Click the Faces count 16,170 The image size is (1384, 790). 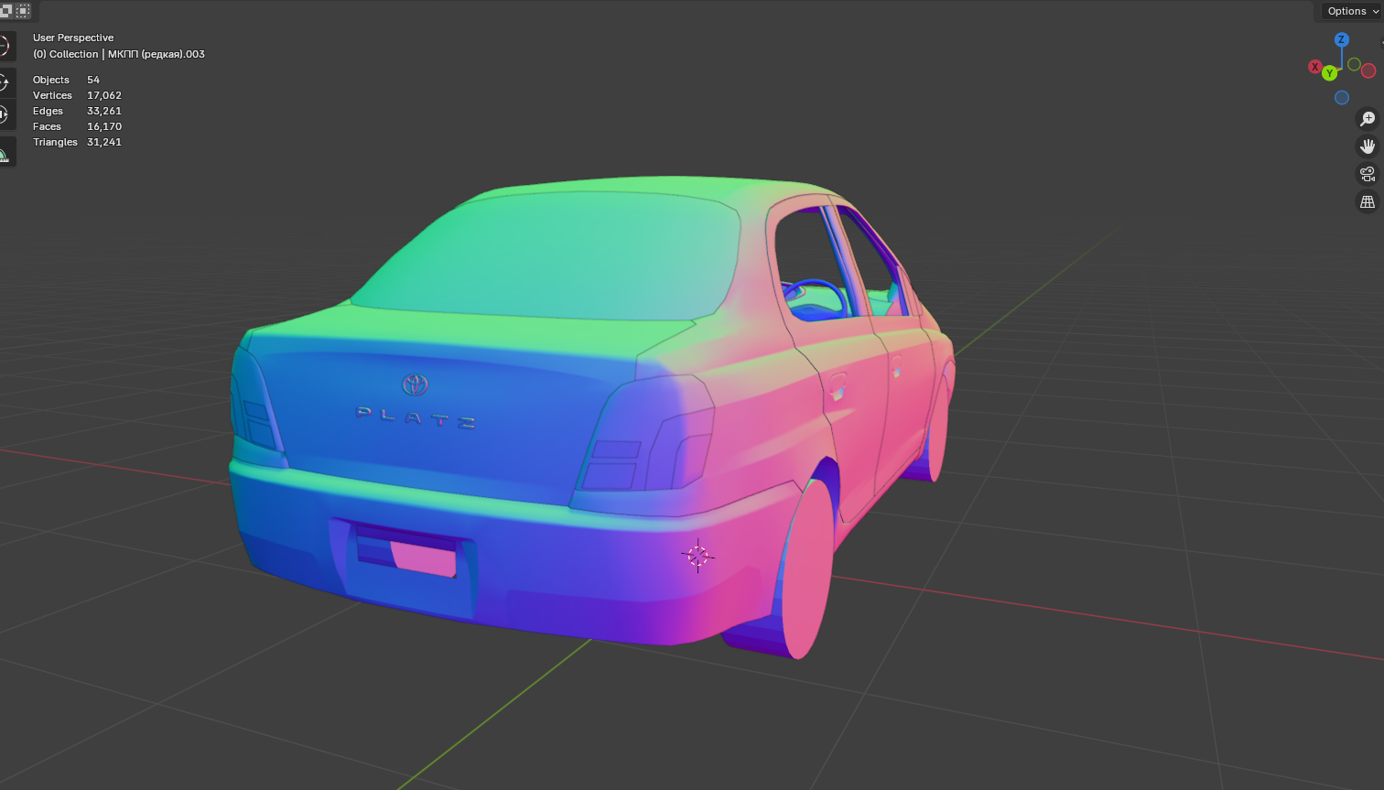[104, 126]
